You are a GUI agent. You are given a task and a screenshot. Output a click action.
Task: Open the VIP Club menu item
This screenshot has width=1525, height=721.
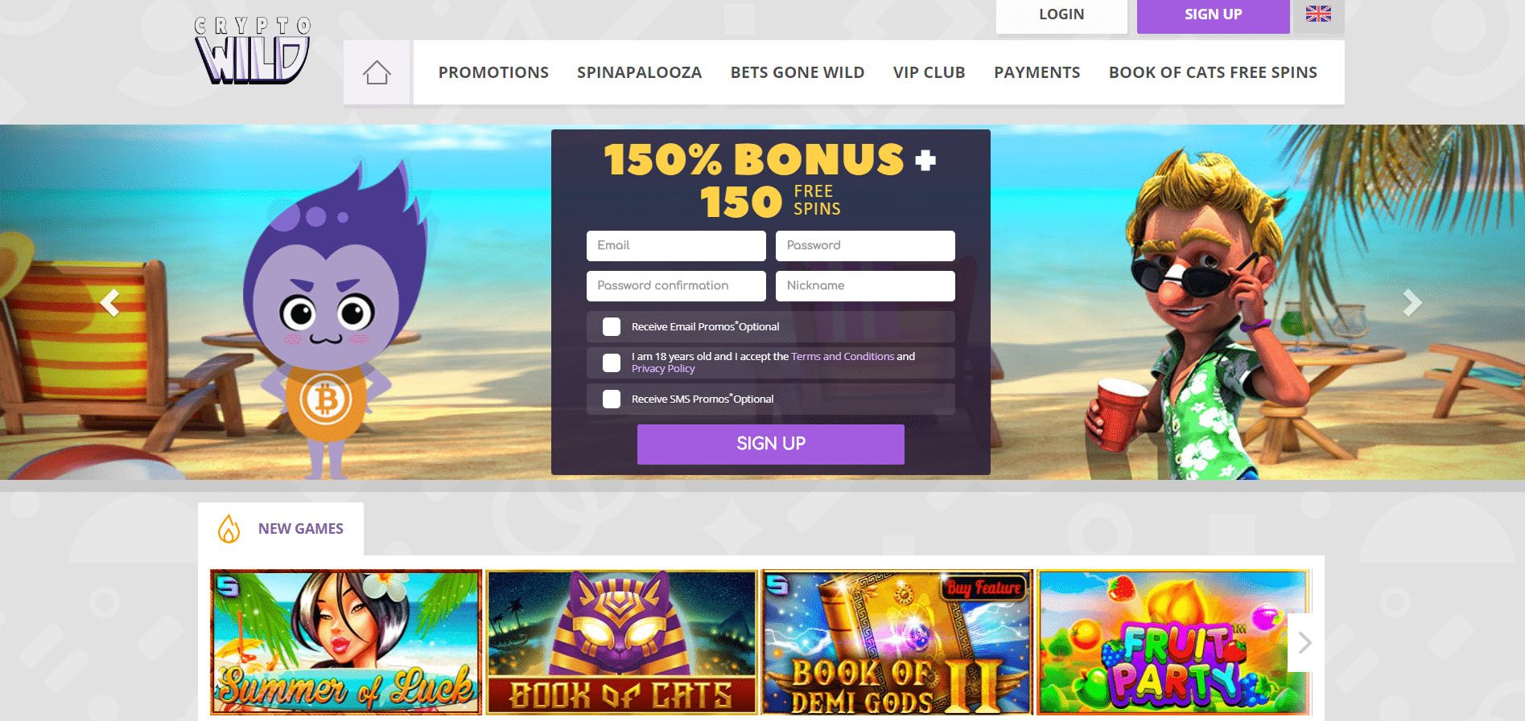[x=929, y=72]
